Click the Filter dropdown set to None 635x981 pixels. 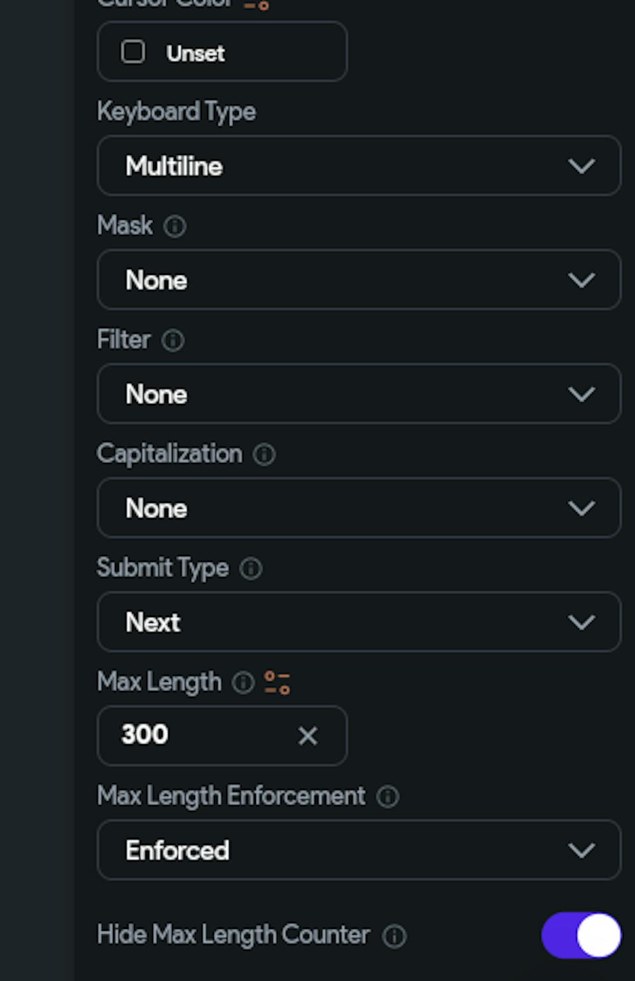pos(359,394)
